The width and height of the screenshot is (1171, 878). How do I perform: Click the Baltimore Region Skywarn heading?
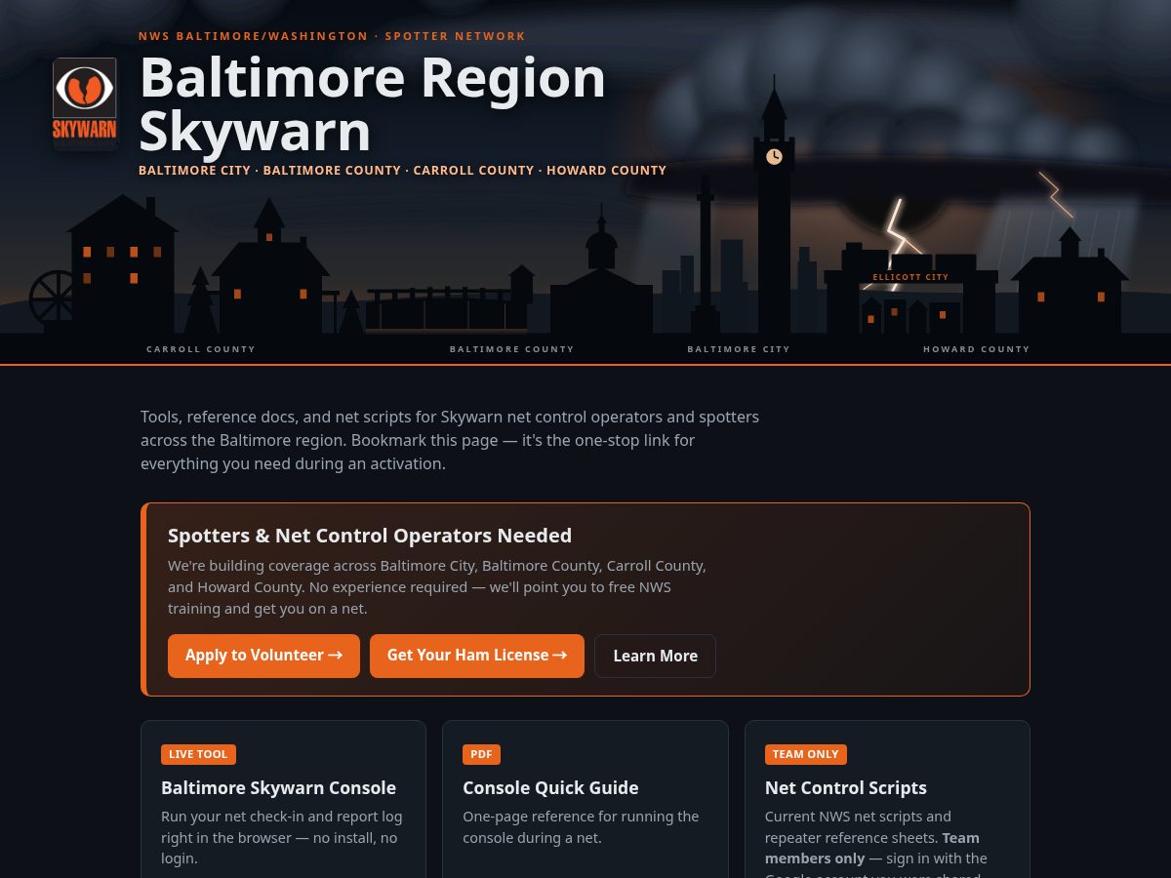click(x=373, y=104)
